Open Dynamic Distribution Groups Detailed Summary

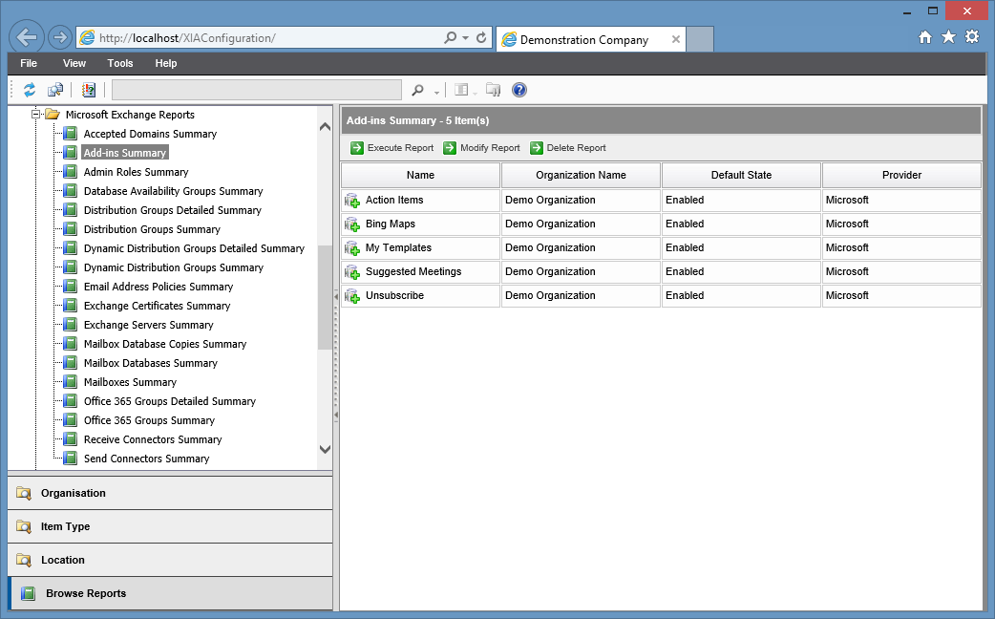194,248
